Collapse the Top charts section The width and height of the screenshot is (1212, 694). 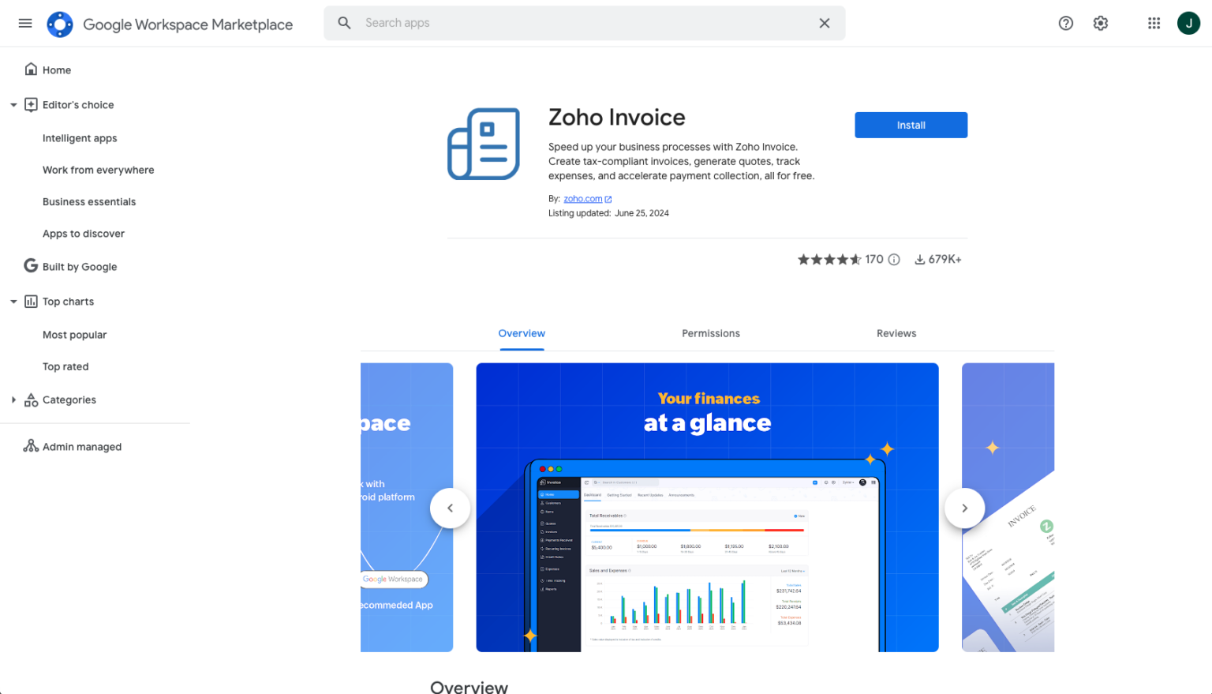pos(13,301)
